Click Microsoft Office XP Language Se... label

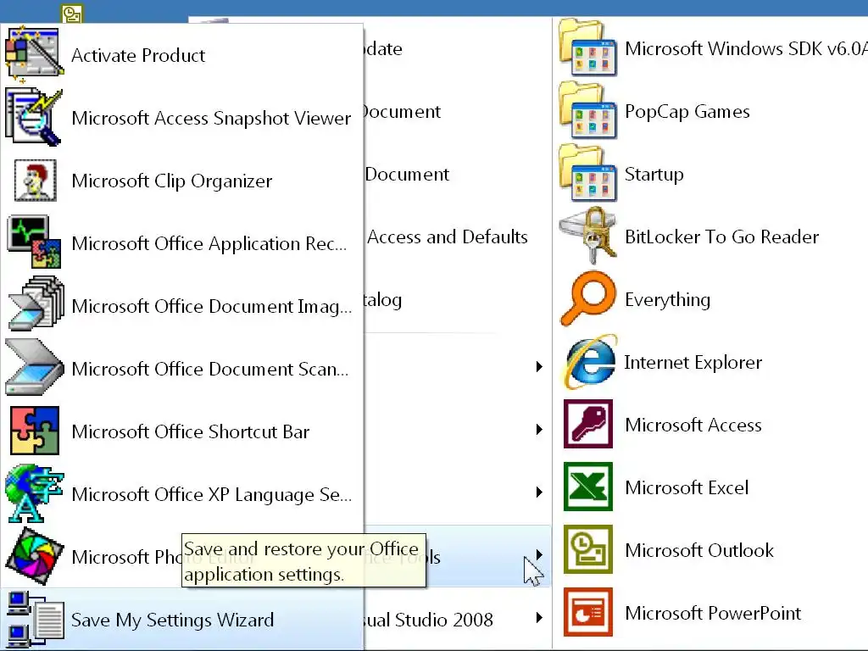pyautogui.click(x=211, y=495)
